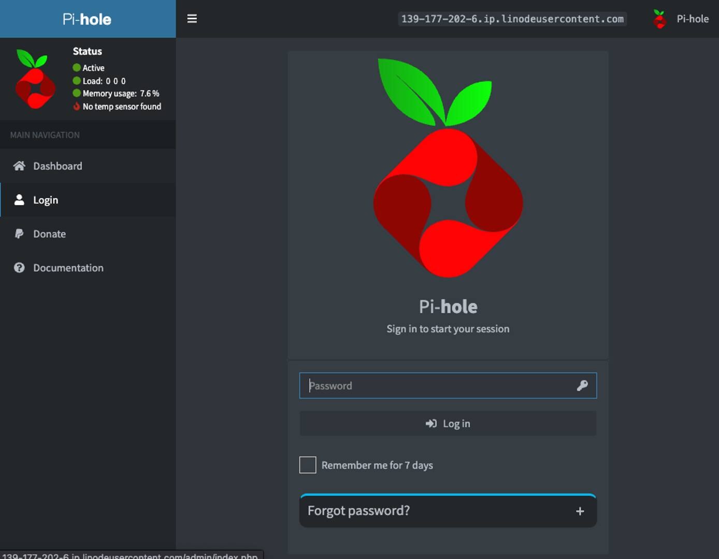Screen dimensions: 719x559
Task: Click the home icon beside Dashboard
Action: coord(19,166)
